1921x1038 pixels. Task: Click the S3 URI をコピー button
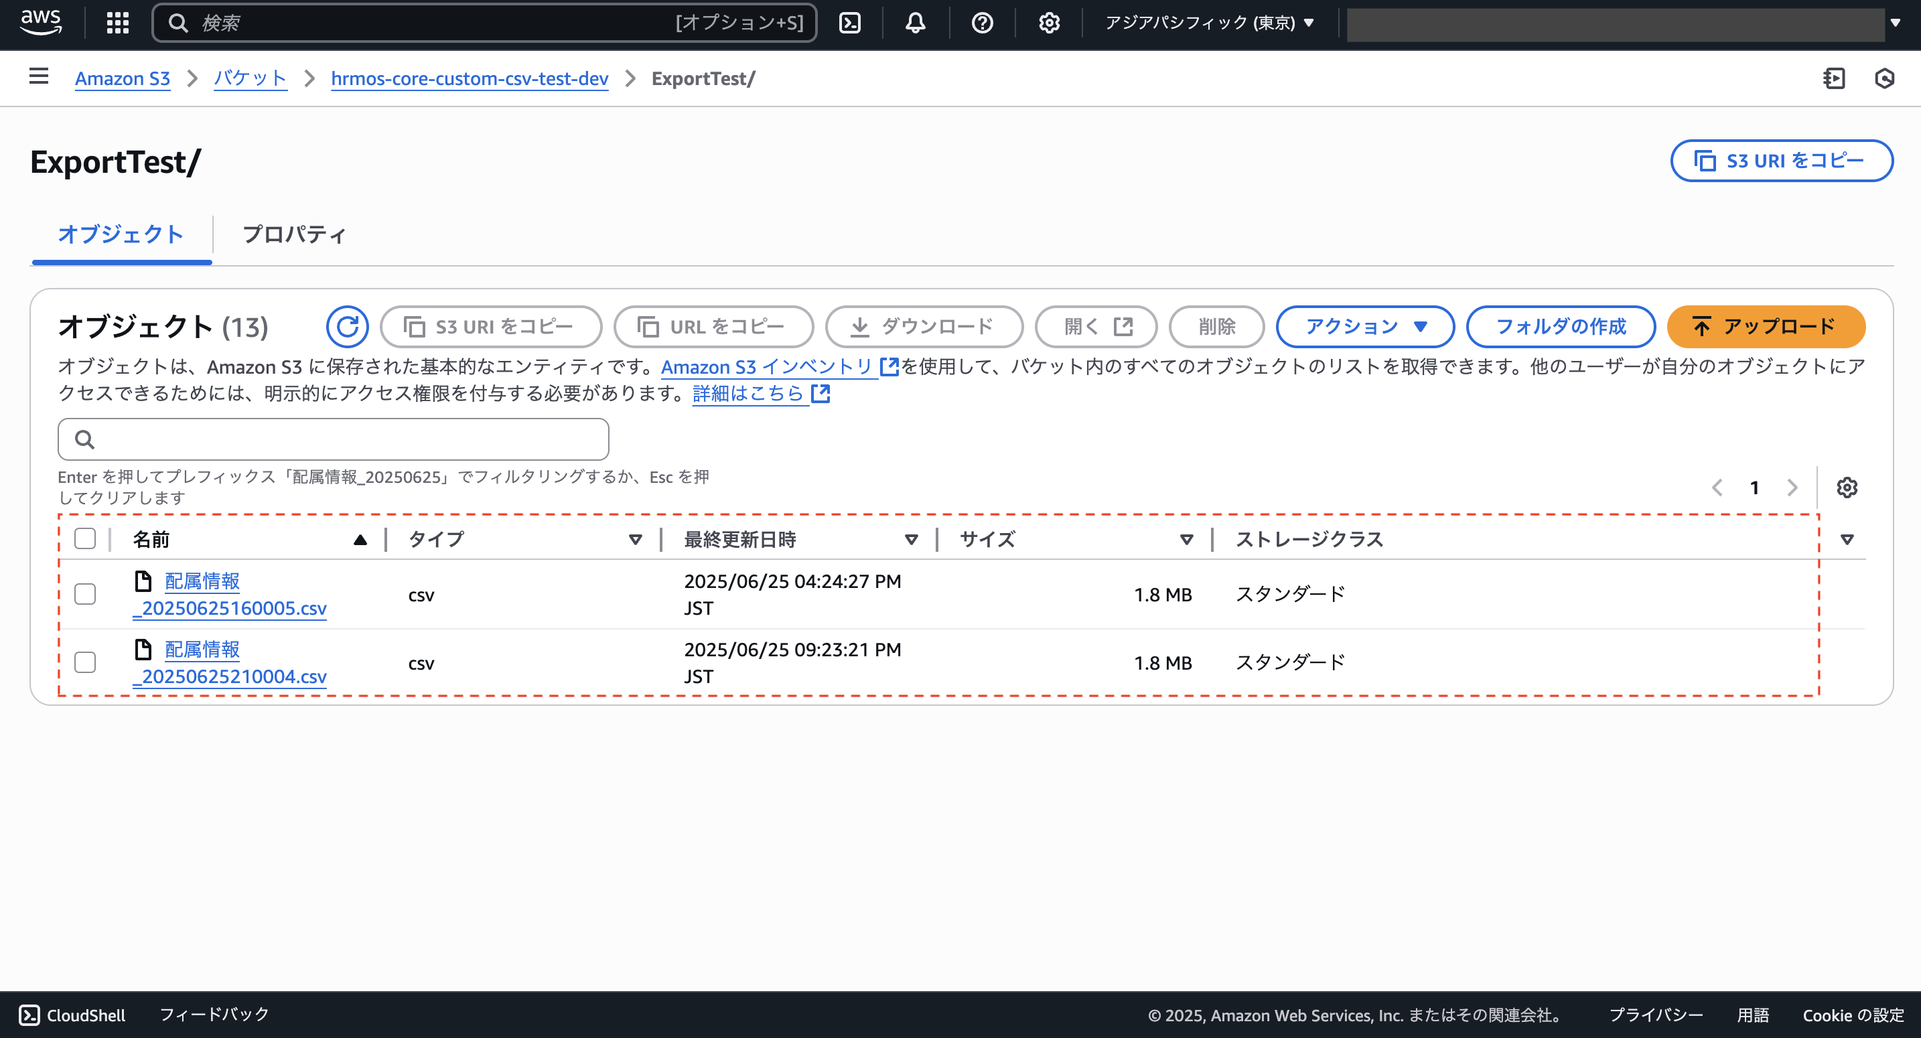point(1782,159)
